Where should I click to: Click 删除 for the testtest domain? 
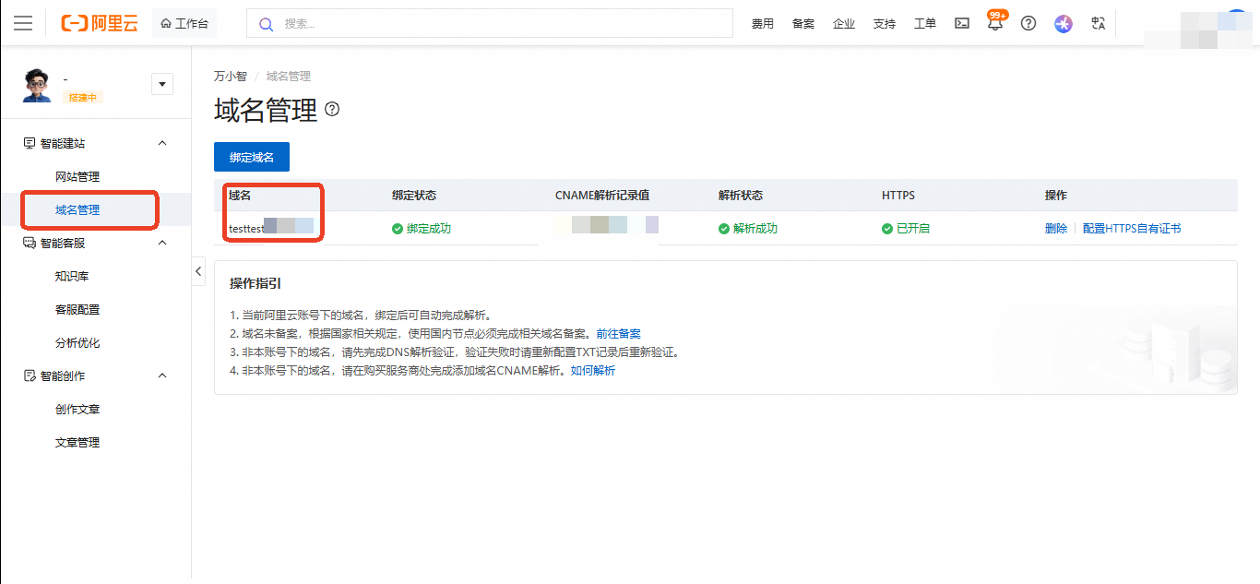1056,229
